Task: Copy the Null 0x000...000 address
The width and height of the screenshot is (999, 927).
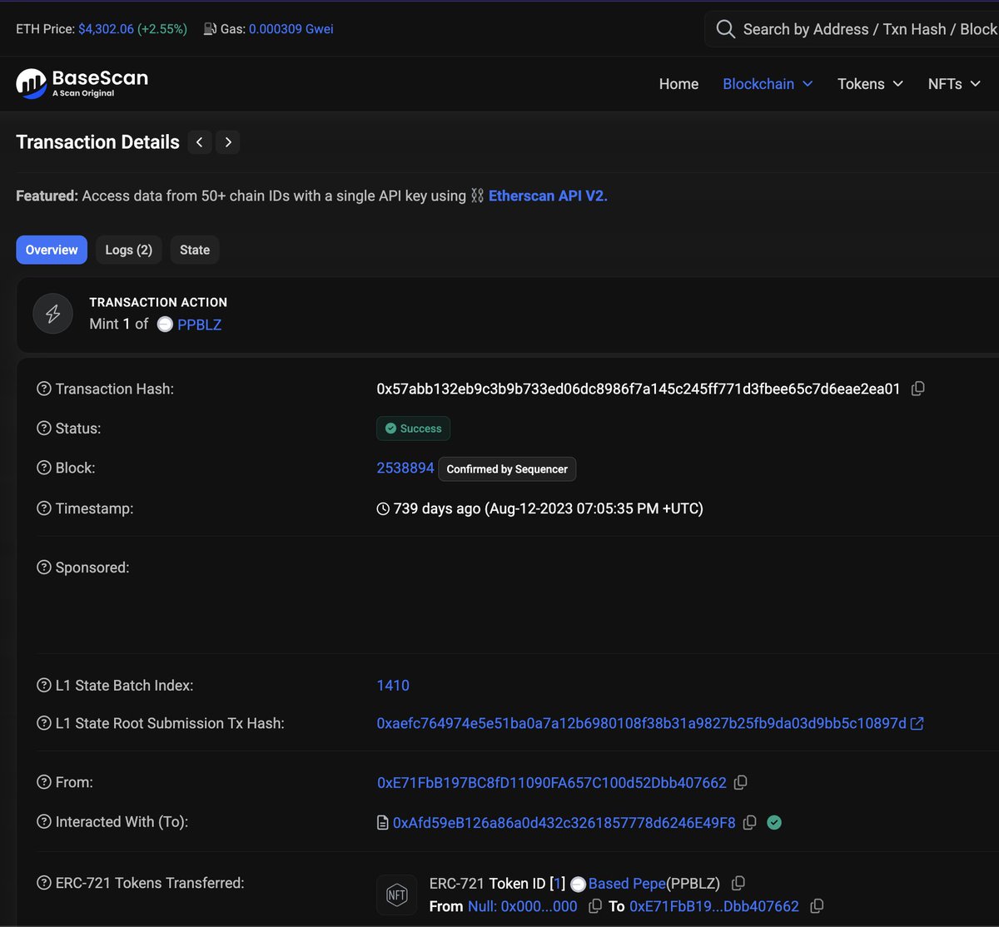Action: point(595,906)
